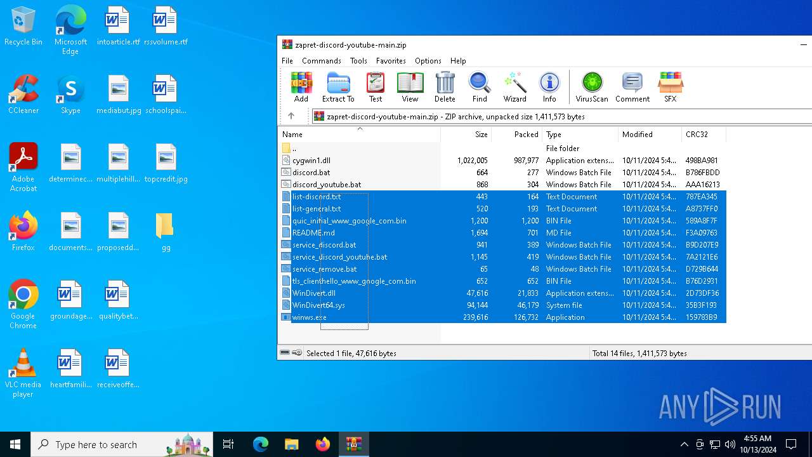The width and height of the screenshot is (812, 457).
Task: Click the drive icon in status bar
Action: pyautogui.click(x=285, y=353)
